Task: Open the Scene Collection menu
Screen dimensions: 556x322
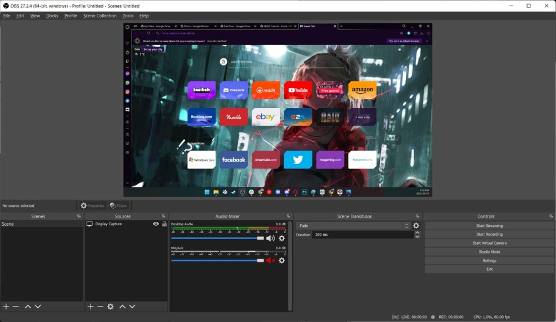Action: point(100,16)
